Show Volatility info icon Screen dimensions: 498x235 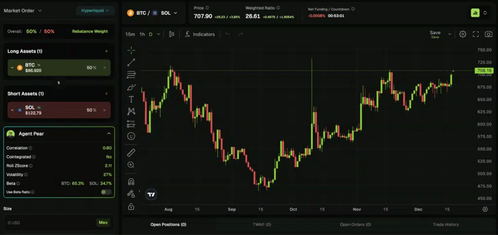26,175
